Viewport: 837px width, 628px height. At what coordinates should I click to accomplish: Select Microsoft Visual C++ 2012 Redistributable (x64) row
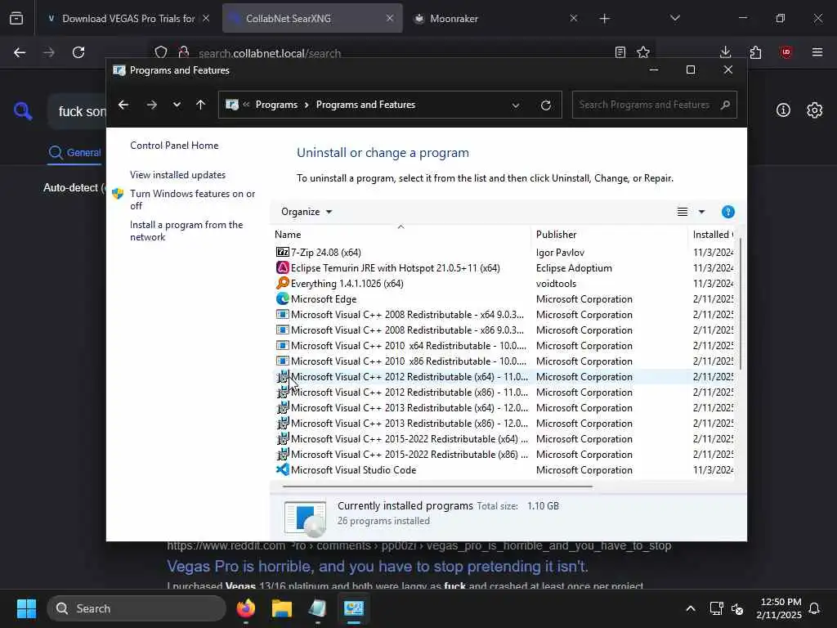coord(504,376)
